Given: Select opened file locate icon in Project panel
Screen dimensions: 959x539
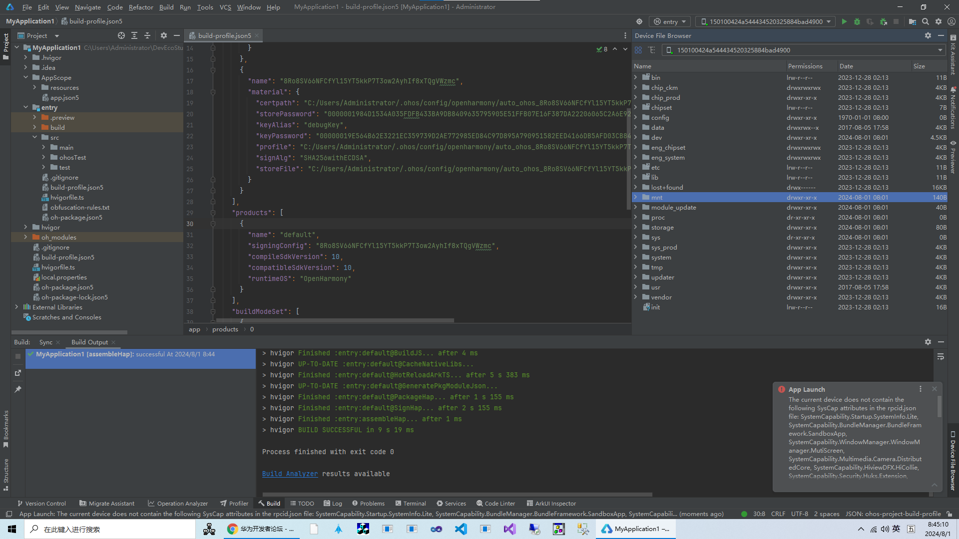Looking at the screenshot, I should point(121,35).
